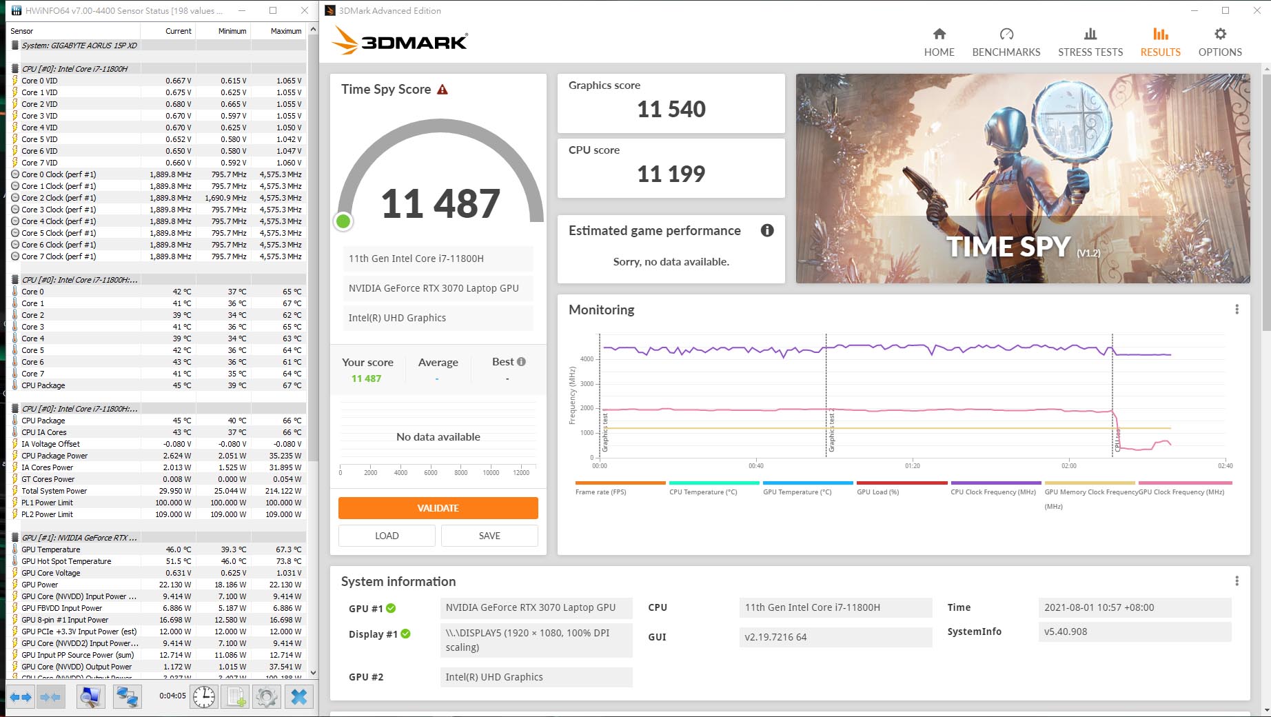Select the GT Cores Power sensor row
1271x717 pixels.
[x=156, y=479]
